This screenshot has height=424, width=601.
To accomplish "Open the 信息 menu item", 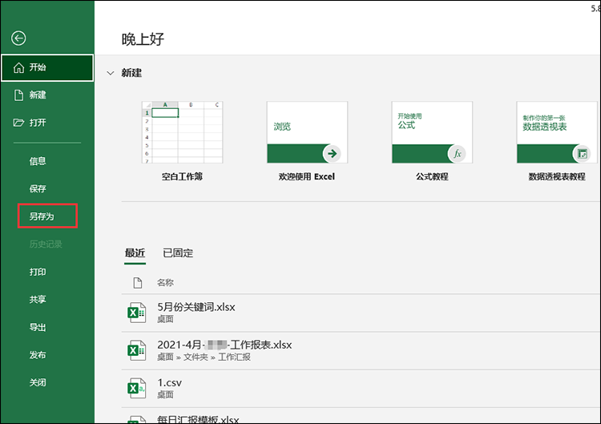I will (x=38, y=161).
